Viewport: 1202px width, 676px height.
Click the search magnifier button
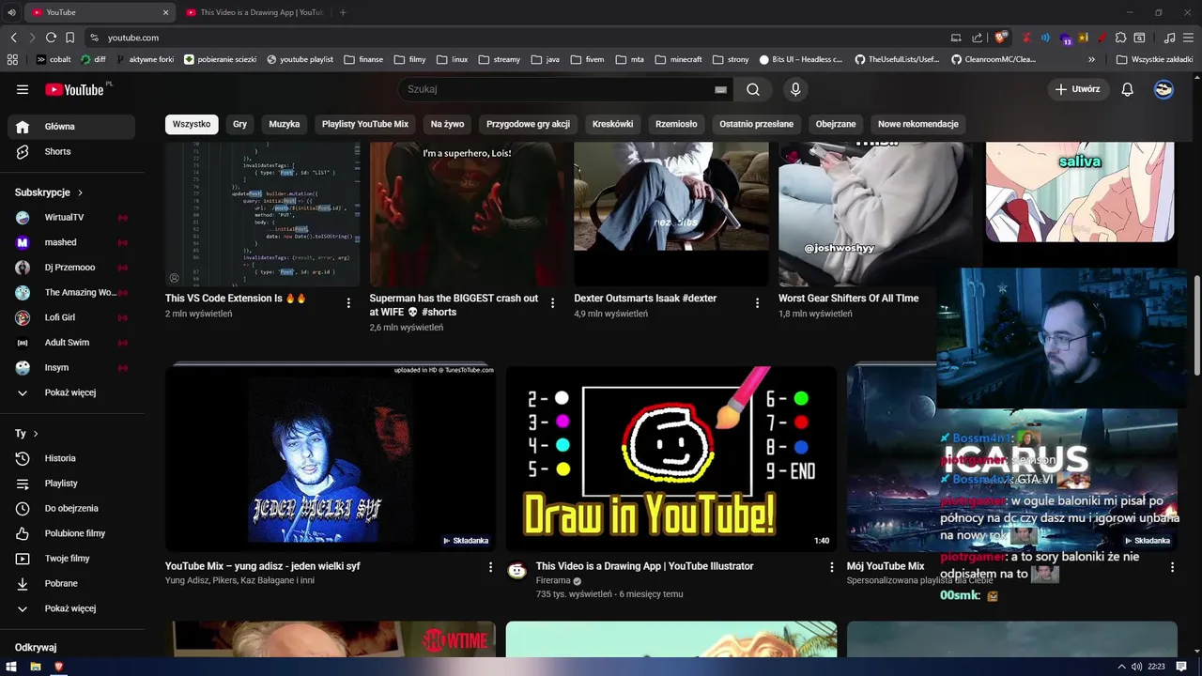[x=753, y=89]
